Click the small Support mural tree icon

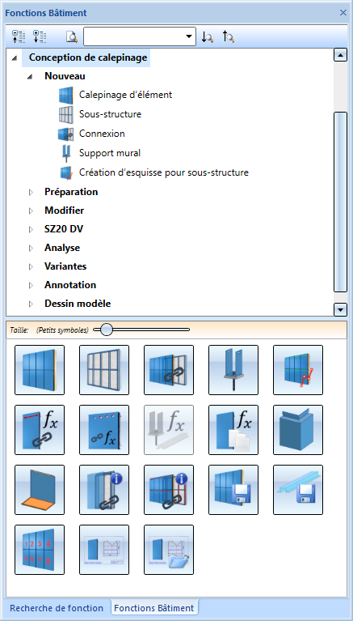pos(65,153)
